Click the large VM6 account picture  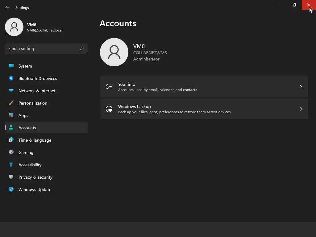coord(114,52)
